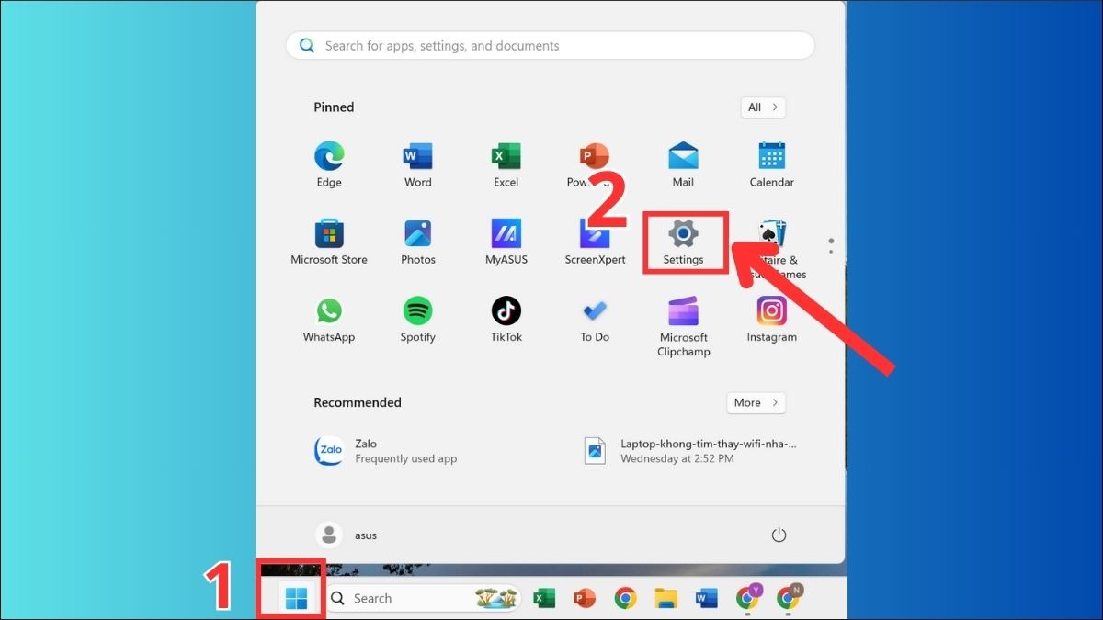Open Laptop-khong-tim-thay-wifi-nha recent file
The image size is (1103, 620).
pyautogui.click(x=690, y=451)
